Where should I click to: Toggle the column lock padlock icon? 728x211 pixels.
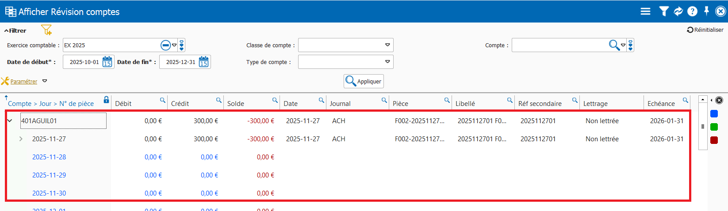tap(106, 100)
